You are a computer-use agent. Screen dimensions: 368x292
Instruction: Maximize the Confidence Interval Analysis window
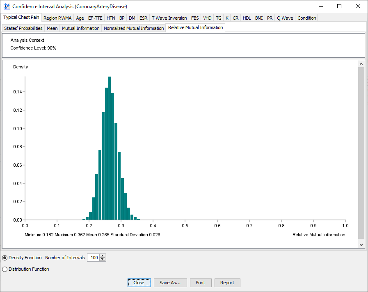[339, 7]
